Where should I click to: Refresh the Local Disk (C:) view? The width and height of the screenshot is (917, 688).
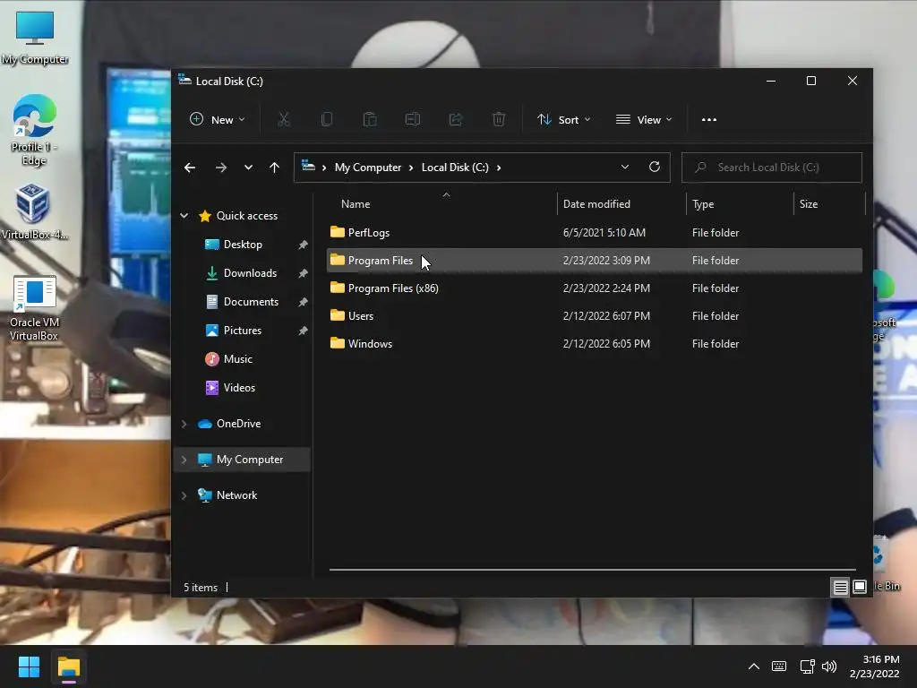[655, 167]
